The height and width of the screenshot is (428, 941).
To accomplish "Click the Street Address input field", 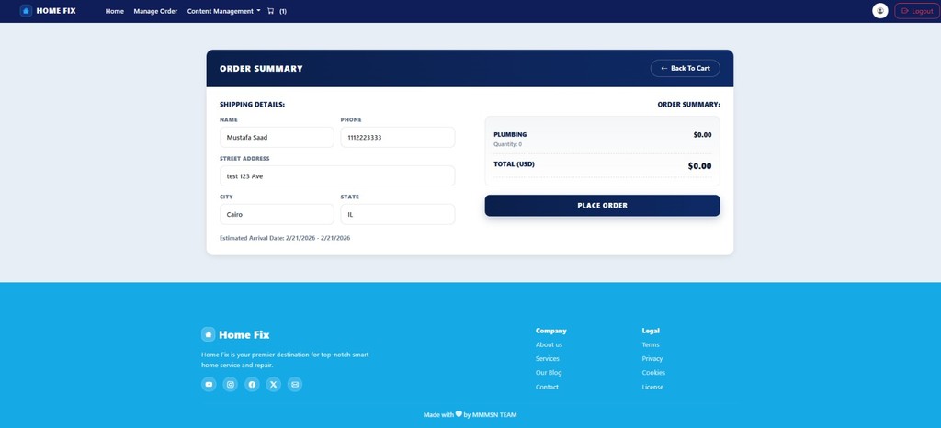I will tap(337, 176).
